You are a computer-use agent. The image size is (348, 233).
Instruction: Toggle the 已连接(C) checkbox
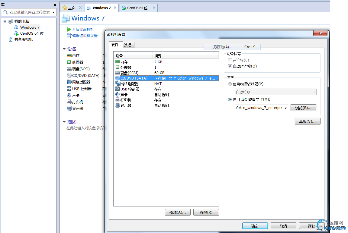pyautogui.click(x=230, y=60)
